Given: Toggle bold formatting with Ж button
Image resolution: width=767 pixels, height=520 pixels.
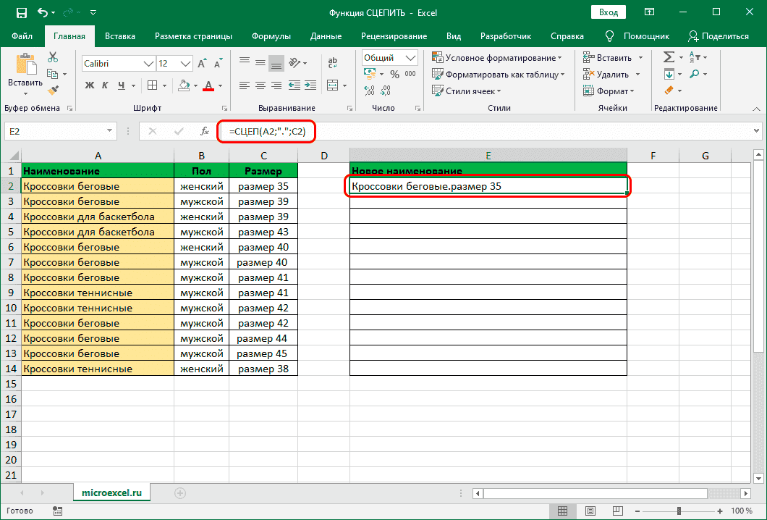Looking at the screenshot, I should click(90, 85).
